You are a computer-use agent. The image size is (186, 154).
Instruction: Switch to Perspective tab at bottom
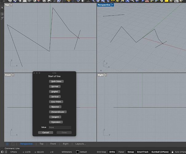click(26, 144)
